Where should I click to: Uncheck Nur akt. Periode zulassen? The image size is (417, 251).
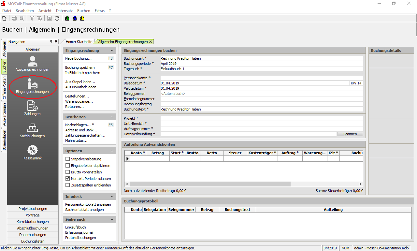pos(68,179)
